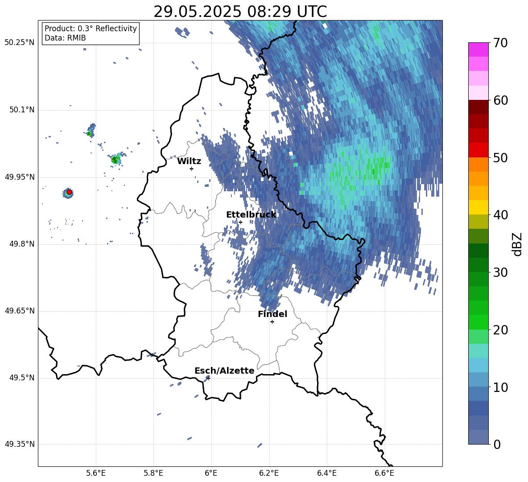
Task: Click the Ettelbruck location cross marker
Action: [240, 222]
